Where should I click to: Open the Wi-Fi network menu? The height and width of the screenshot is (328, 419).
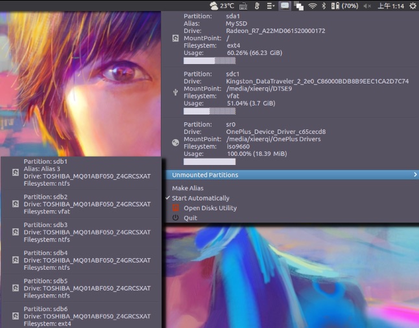pyautogui.click(x=313, y=6)
